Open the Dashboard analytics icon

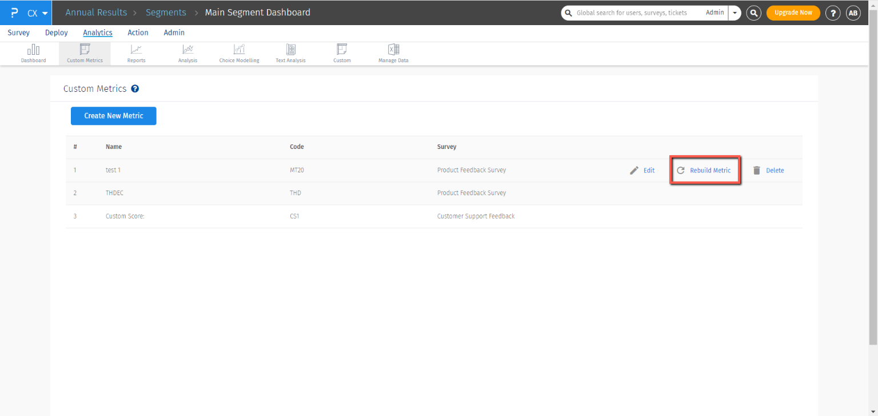[x=33, y=50]
